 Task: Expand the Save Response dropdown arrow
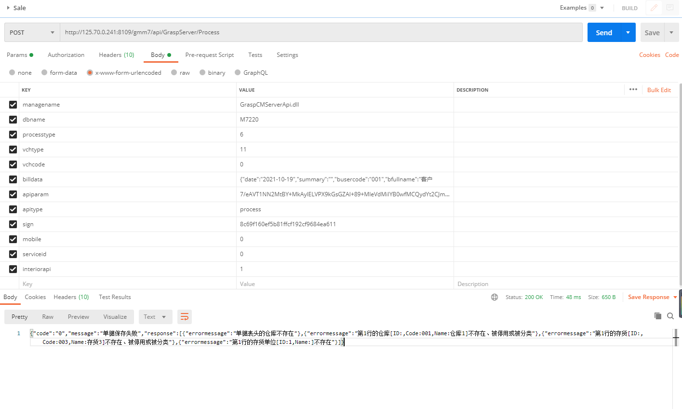(675, 297)
